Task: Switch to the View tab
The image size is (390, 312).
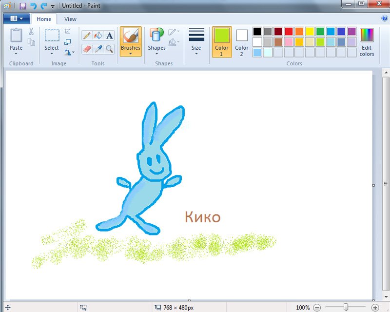Action: tap(70, 19)
